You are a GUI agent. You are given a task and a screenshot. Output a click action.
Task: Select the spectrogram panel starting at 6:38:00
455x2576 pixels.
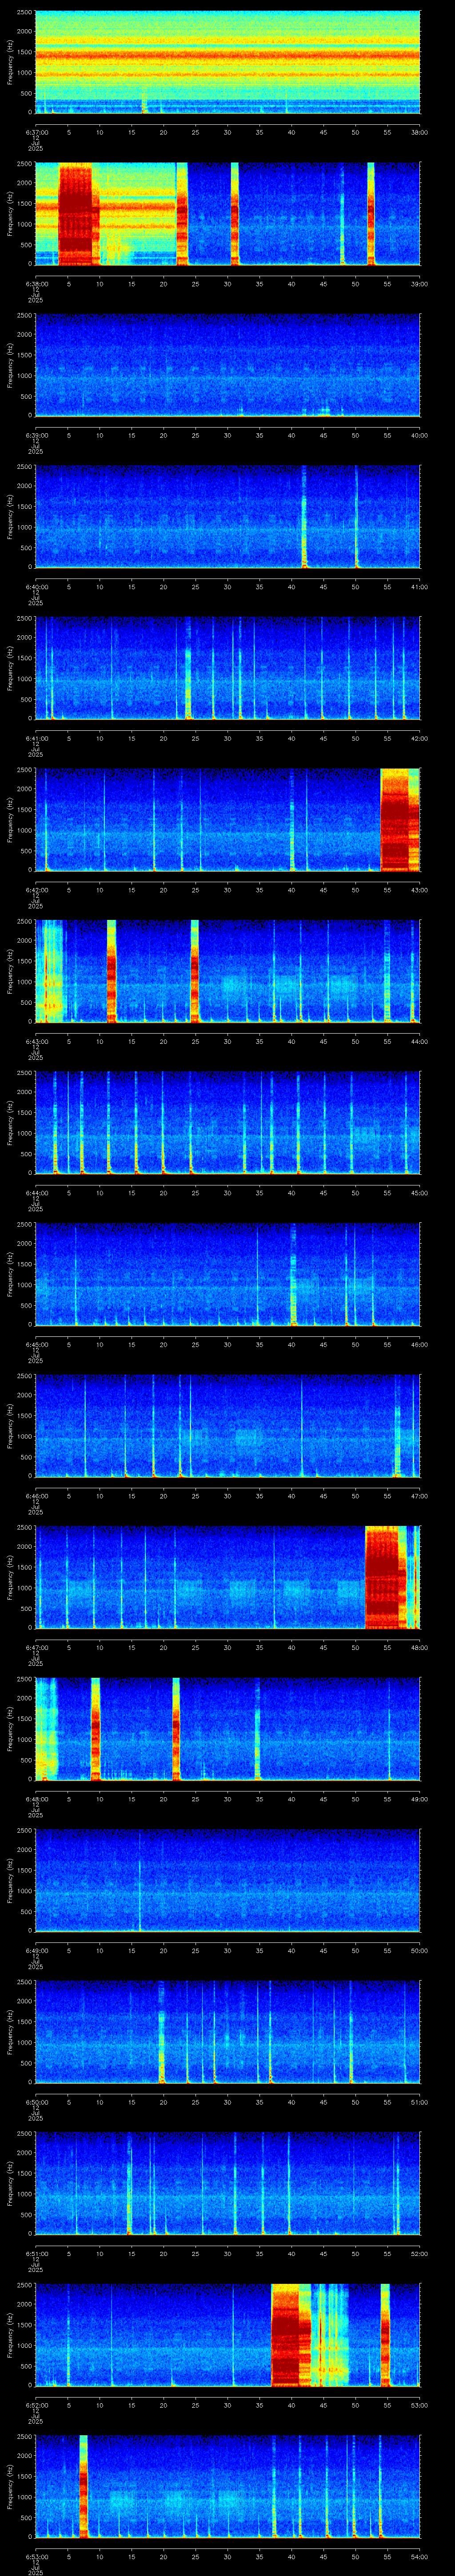pos(228,214)
